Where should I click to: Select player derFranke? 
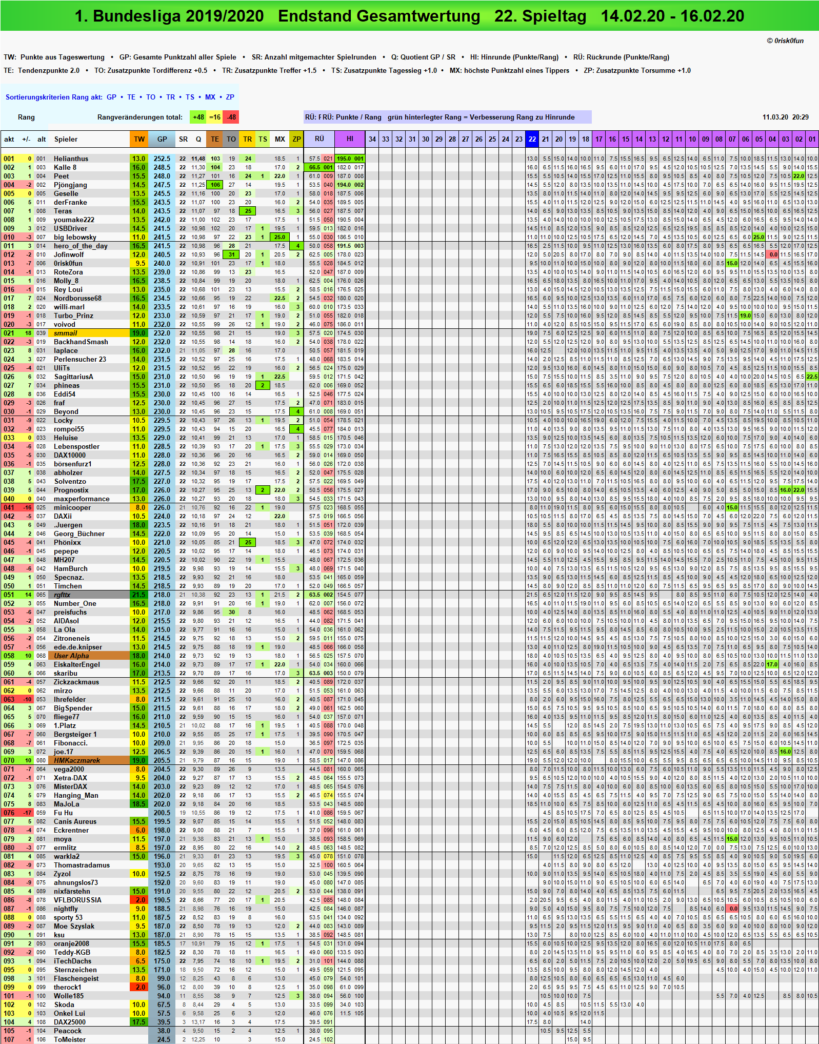[x=70, y=202]
